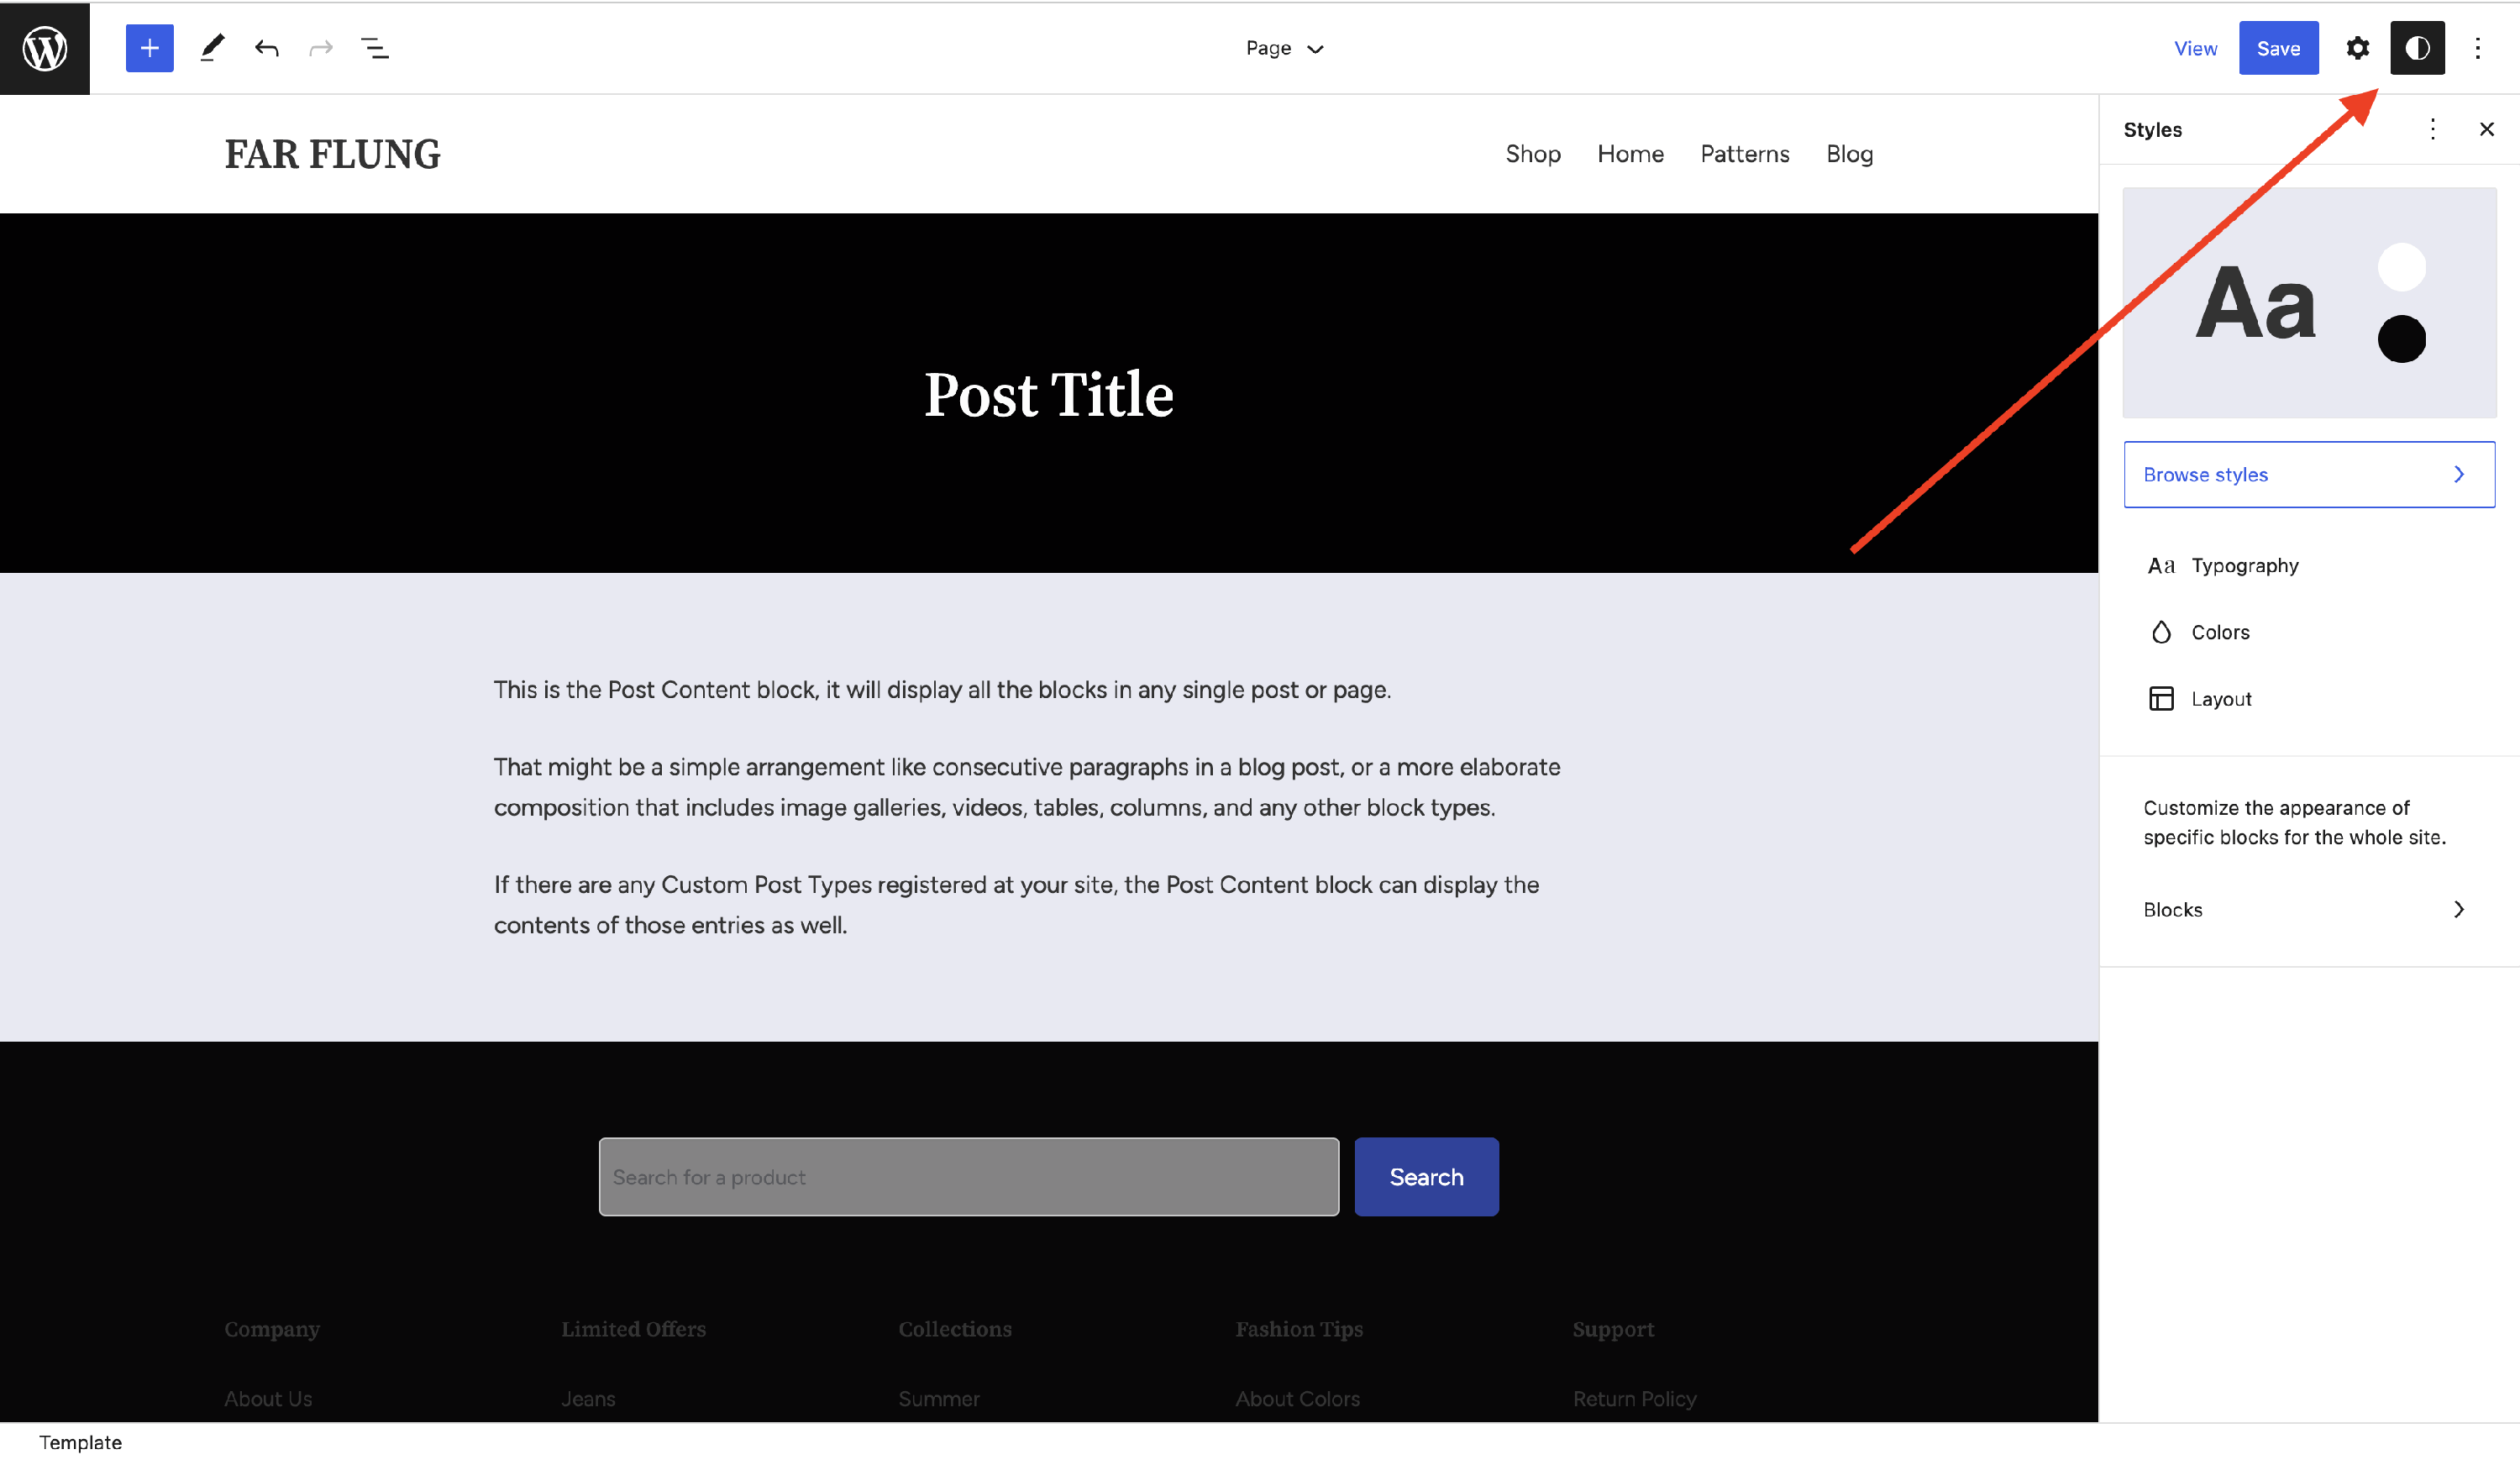Open the block inserter plus button
The height and width of the screenshot is (1460, 2520).
tap(149, 48)
